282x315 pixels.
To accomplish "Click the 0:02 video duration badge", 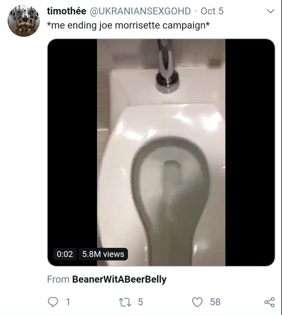I will [65, 254].
